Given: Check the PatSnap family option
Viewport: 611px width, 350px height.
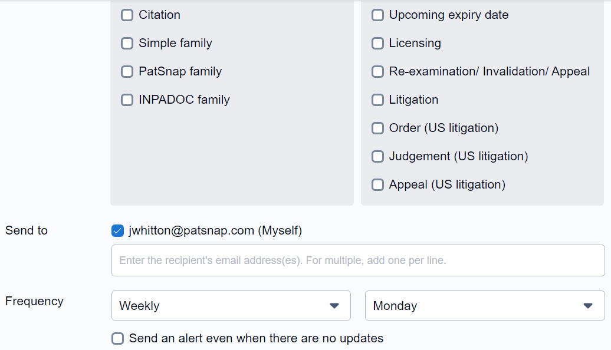Looking at the screenshot, I should coord(127,72).
